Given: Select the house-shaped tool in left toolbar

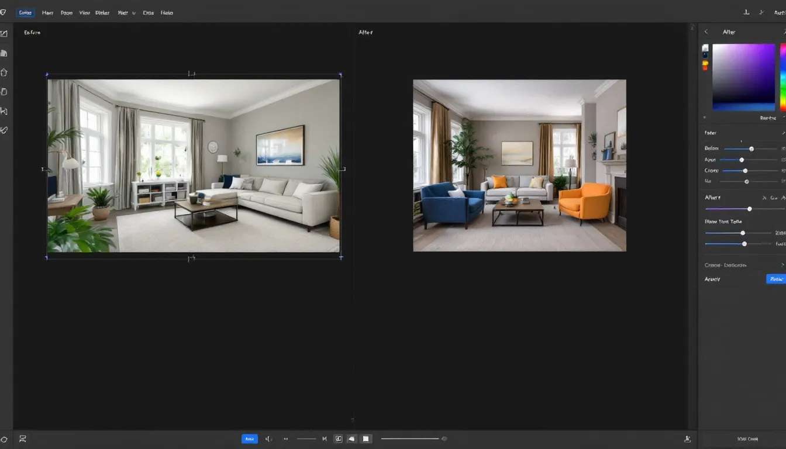Looking at the screenshot, I should pos(4,72).
